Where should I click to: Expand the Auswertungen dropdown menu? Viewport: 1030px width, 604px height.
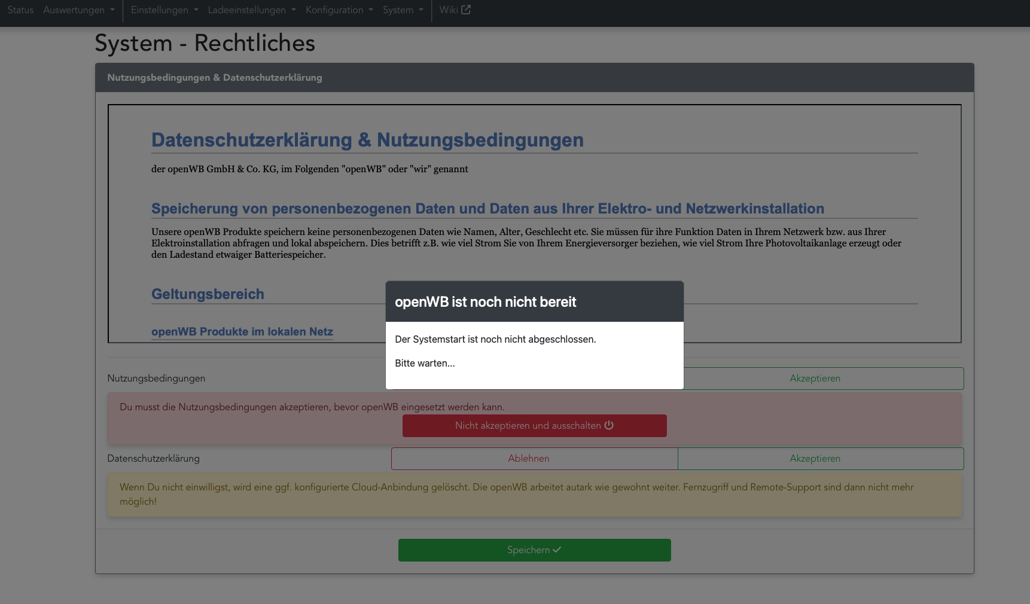coord(78,10)
